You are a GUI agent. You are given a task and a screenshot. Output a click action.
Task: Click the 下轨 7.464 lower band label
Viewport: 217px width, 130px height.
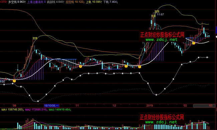(111, 2)
